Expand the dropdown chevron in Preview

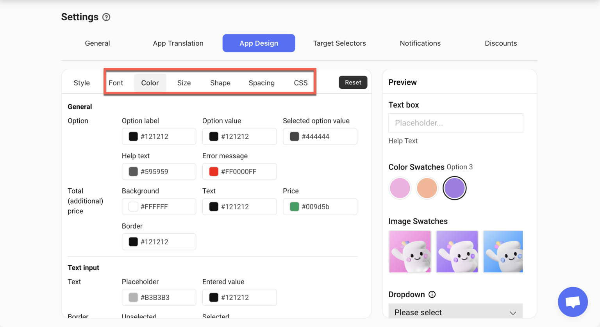pos(512,313)
